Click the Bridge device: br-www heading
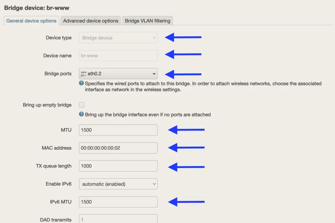335x223 pixels. [37, 8]
